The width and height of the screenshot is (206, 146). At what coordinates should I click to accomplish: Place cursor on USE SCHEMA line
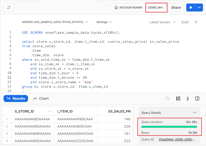click(x=71, y=32)
